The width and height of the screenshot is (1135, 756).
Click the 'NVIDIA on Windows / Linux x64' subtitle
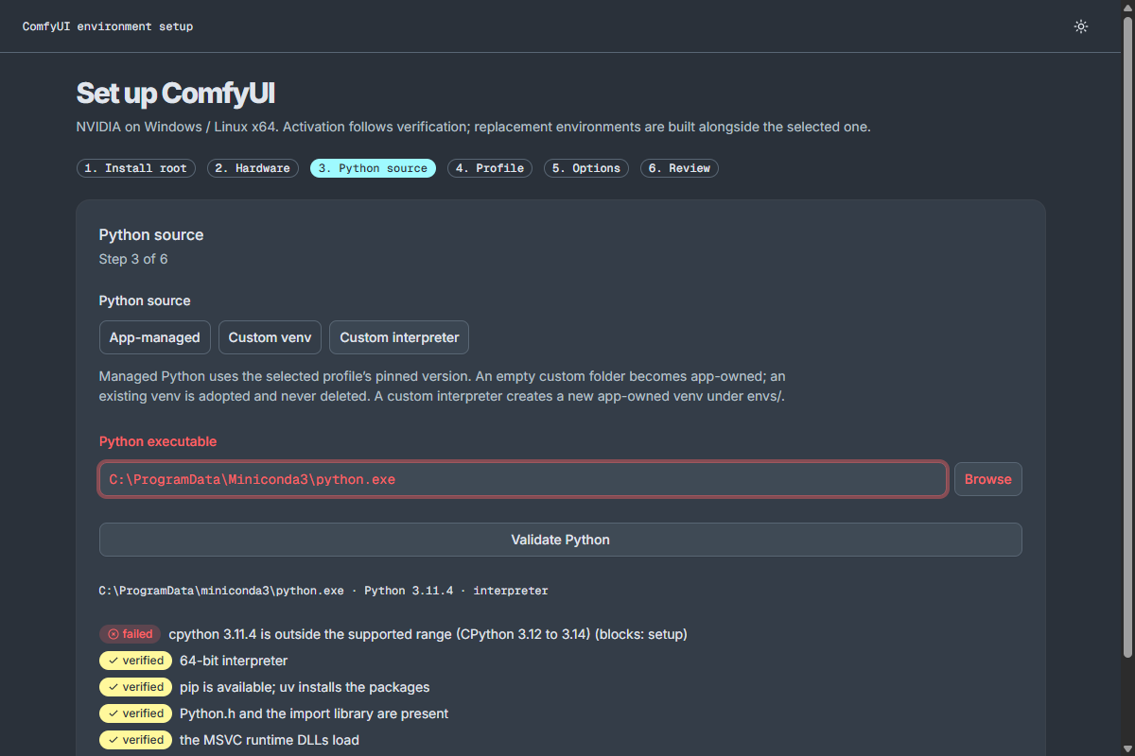click(473, 127)
